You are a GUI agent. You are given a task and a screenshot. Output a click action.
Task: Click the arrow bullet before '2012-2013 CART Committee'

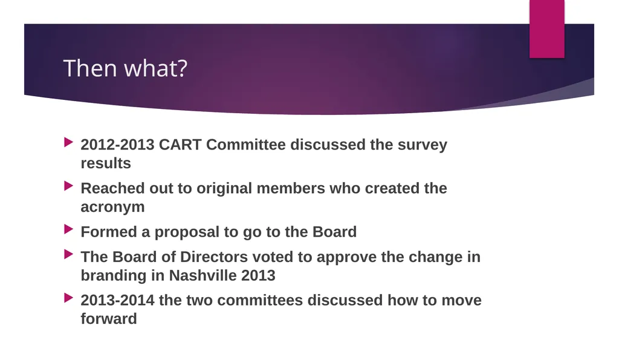[x=69, y=142]
